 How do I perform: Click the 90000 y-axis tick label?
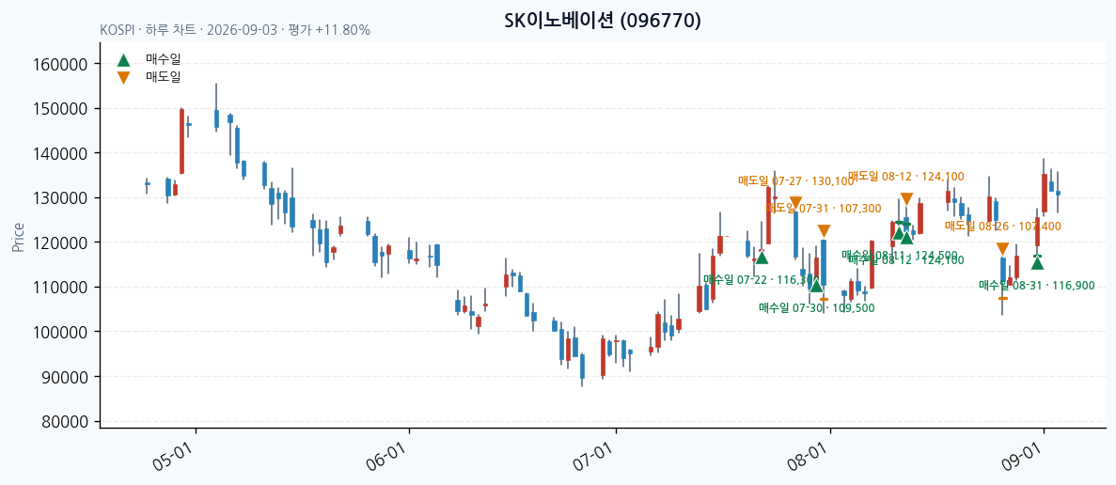click(x=65, y=377)
